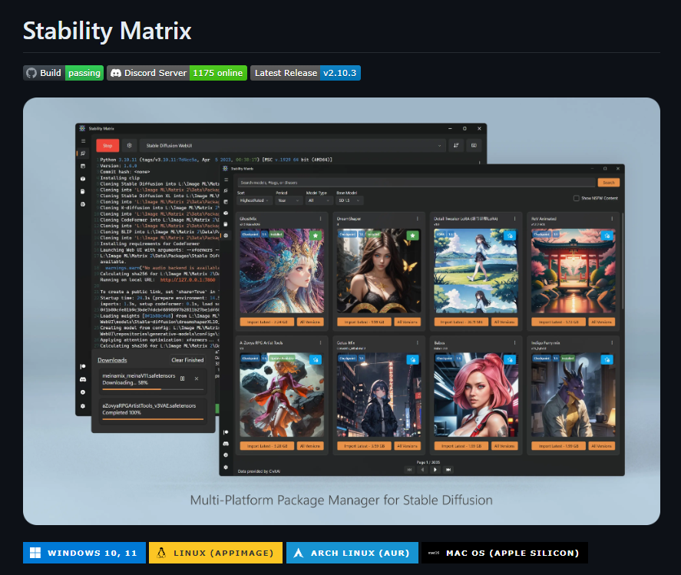Open the Indigo Furry mix preview image

point(574,395)
